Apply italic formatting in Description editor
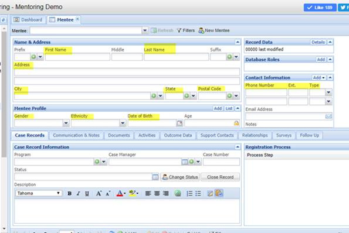Screen dimensions: 349x233 click(78, 193)
